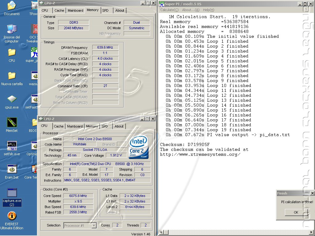The image size is (315, 236).
Task: Expand the Processor #1 selection dropdown
Action: coord(94,225)
